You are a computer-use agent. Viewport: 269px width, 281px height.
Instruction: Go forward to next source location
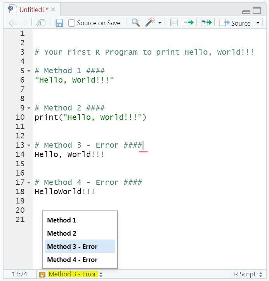pos(23,23)
